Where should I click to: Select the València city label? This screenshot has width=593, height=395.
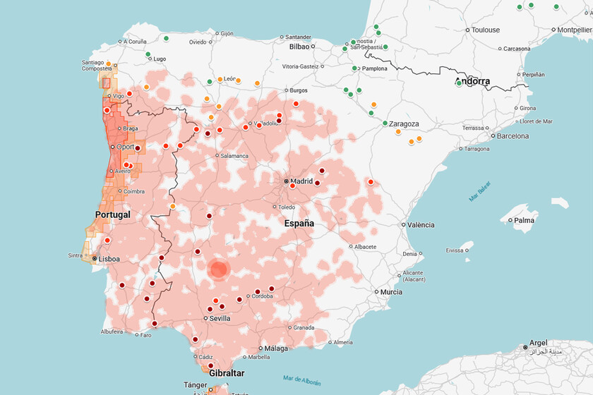pyautogui.click(x=421, y=225)
